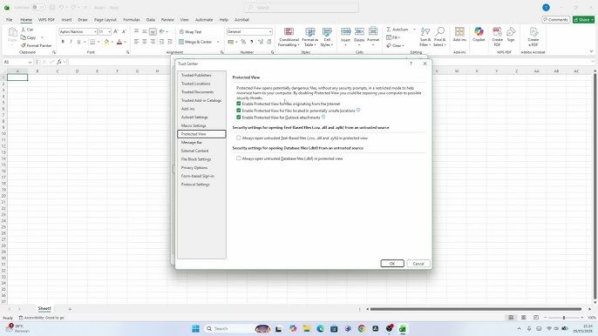
Task: Click the Sheet1 tab
Action: pos(44,308)
